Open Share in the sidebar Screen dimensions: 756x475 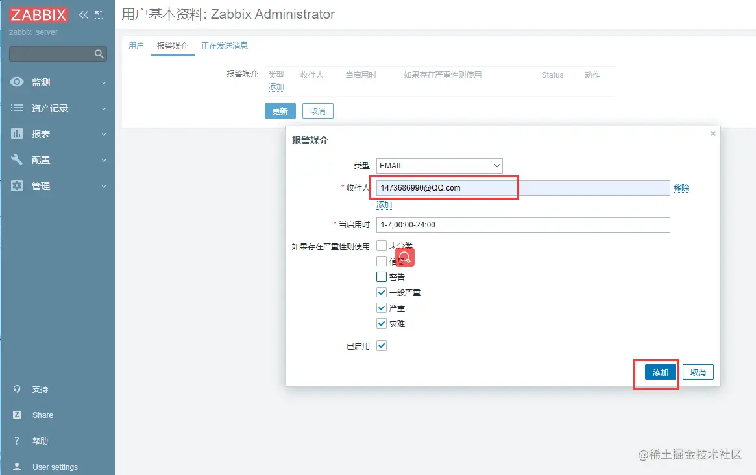[x=43, y=415]
